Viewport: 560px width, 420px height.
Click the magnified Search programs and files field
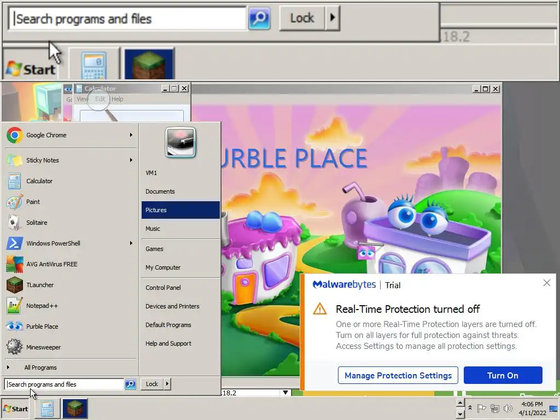click(x=127, y=19)
